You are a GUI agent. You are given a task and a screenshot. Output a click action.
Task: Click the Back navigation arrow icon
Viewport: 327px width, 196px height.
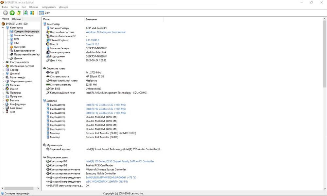click(x=6, y=13)
